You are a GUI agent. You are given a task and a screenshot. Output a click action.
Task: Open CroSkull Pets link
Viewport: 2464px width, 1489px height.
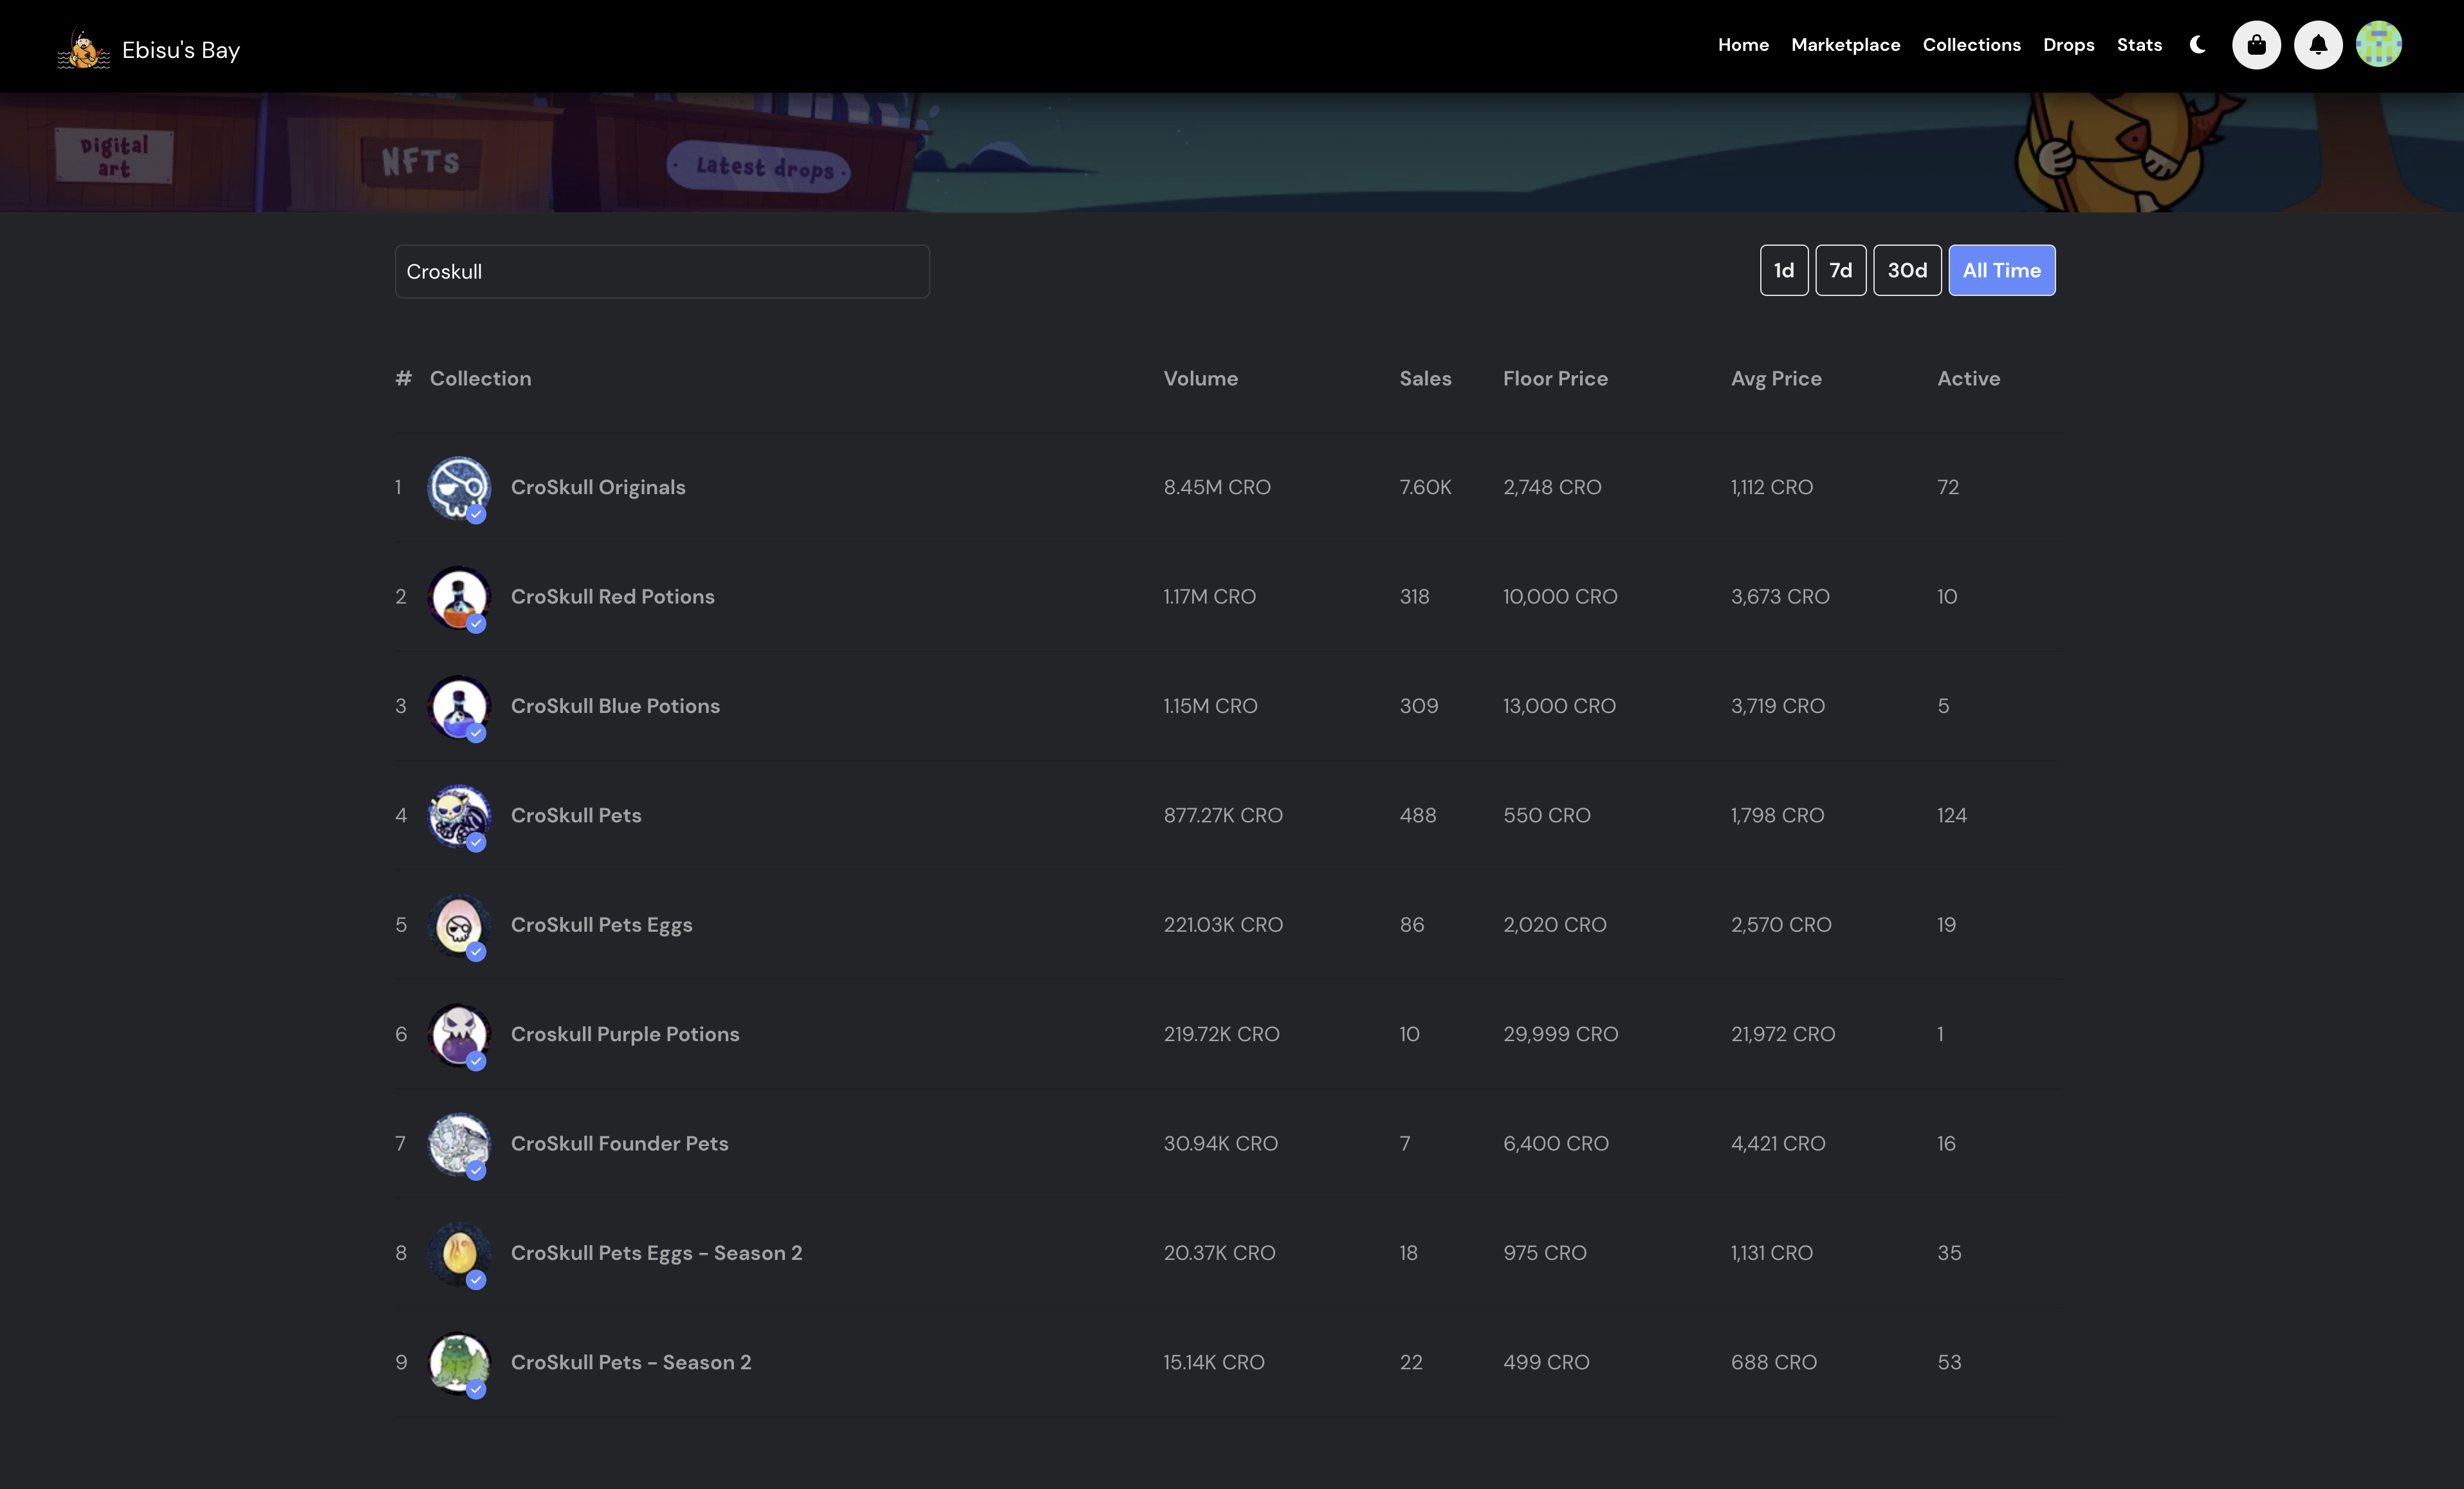coord(576,816)
